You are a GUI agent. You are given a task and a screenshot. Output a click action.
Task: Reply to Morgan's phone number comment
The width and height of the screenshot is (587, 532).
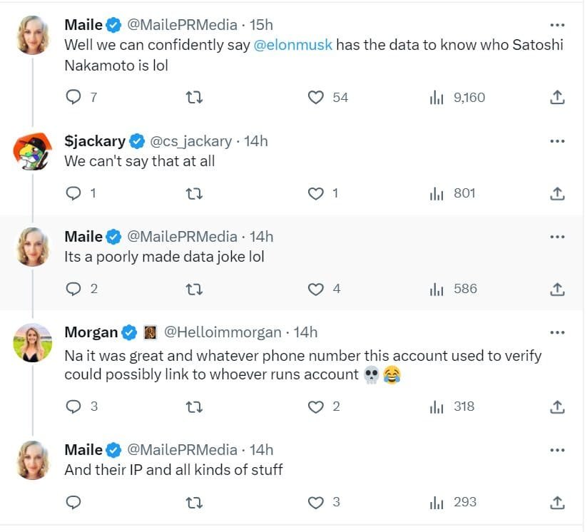coord(73,406)
